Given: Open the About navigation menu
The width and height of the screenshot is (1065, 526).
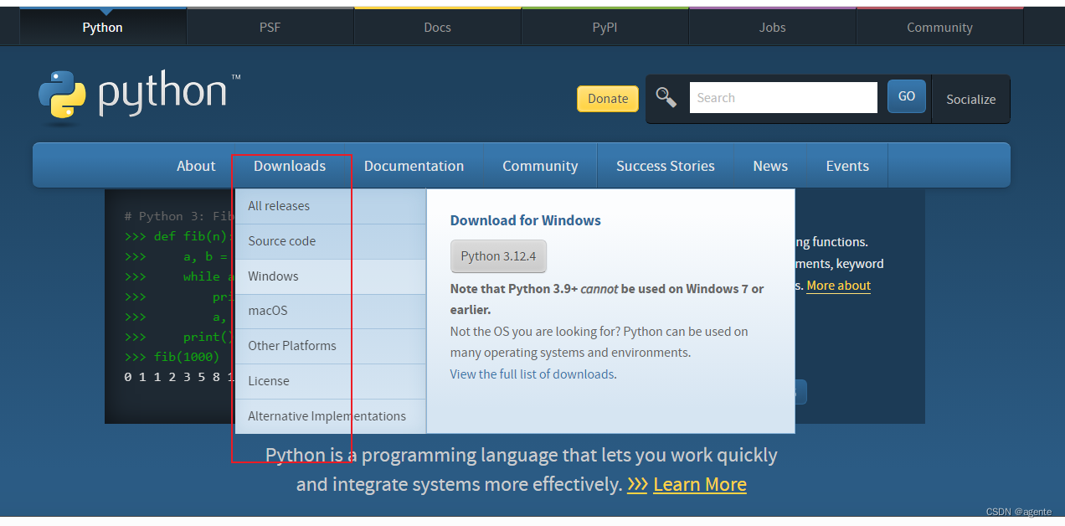Looking at the screenshot, I should pos(196,166).
